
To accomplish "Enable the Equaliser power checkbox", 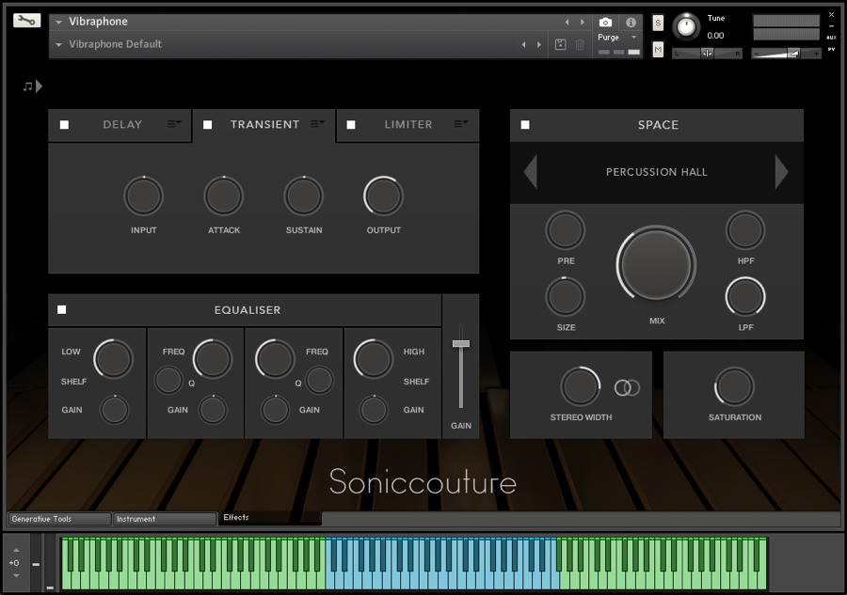I will click(62, 310).
